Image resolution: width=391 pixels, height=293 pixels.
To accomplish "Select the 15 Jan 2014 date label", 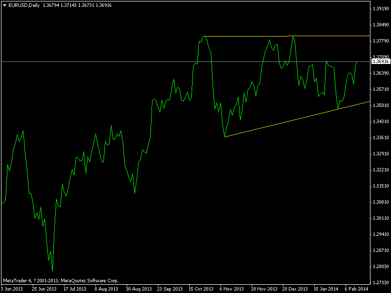I will [326, 289].
